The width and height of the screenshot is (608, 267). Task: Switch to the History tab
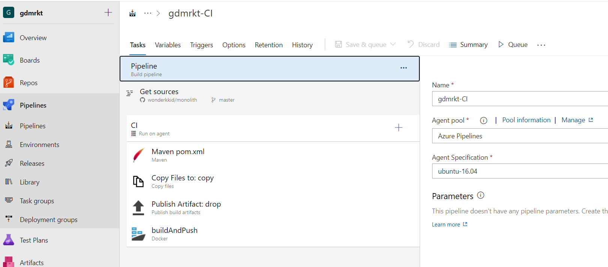302,45
